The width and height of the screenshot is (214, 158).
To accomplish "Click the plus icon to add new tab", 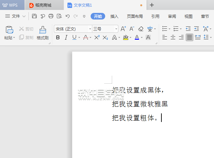I will tap(152, 5).
